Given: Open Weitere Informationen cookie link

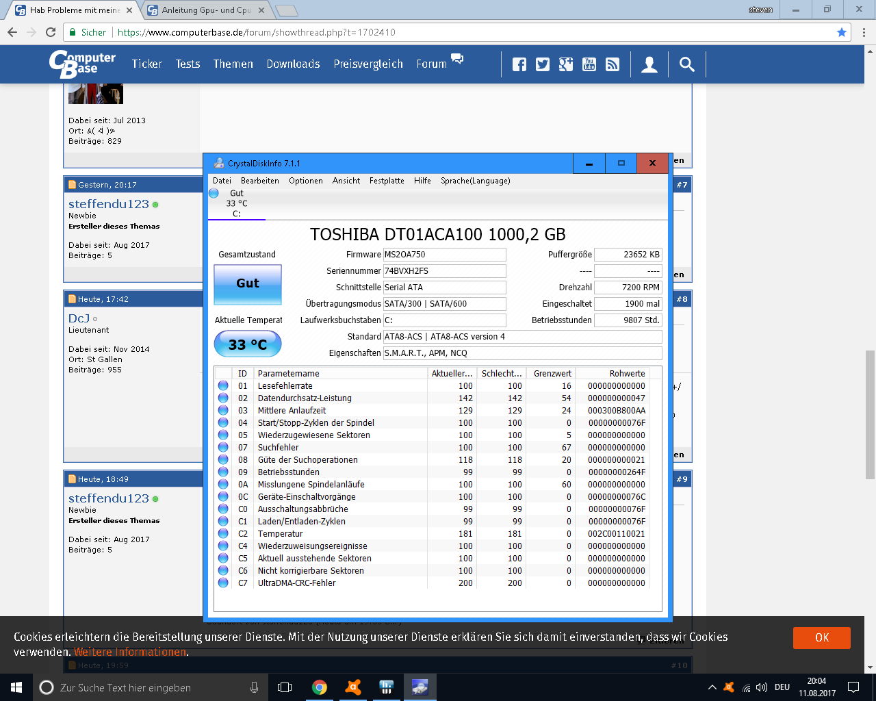Looking at the screenshot, I should [x=130, y=652].
